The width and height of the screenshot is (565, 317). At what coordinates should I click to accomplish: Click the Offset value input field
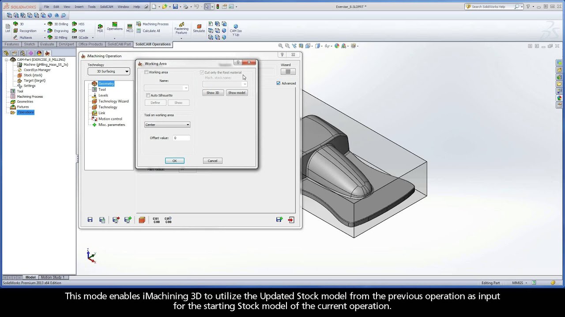pos(181,138)
